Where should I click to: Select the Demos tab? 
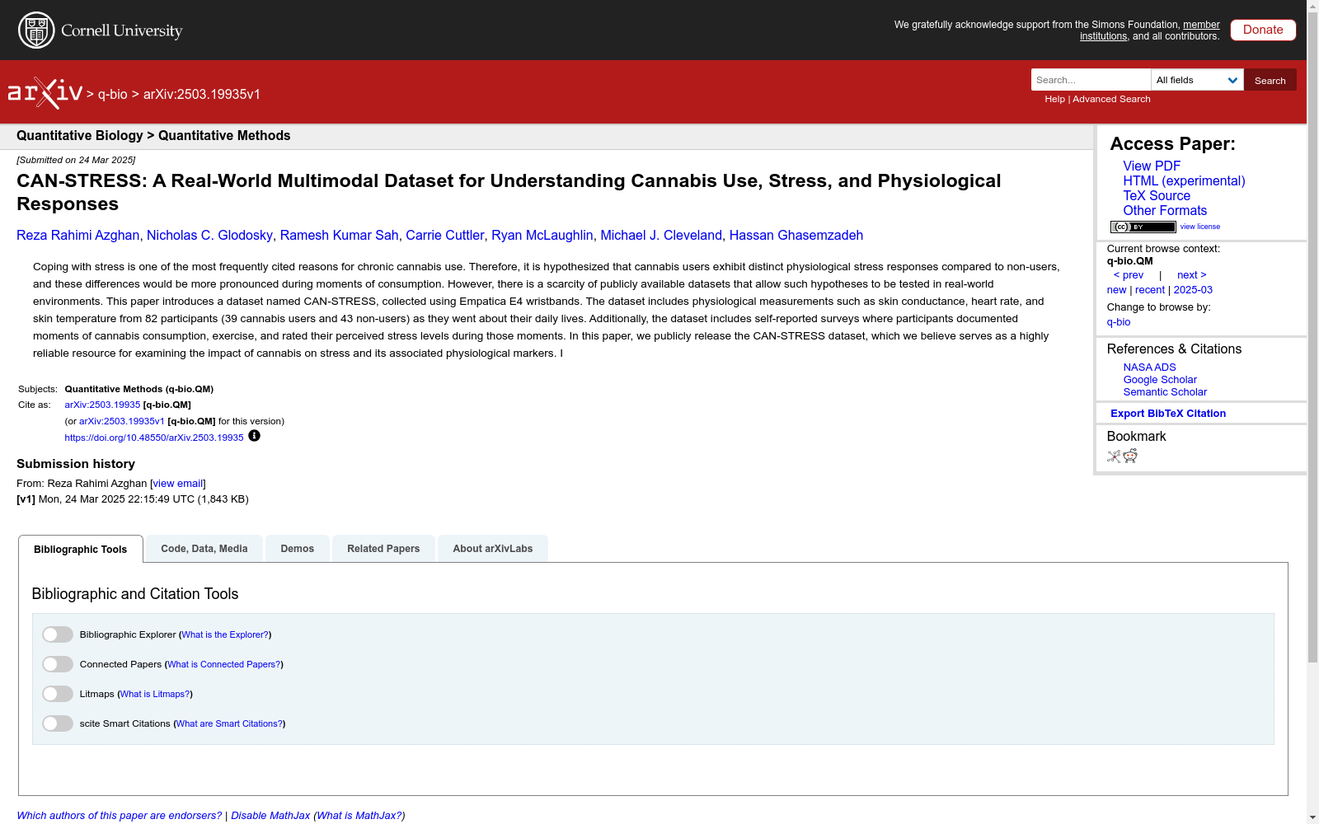tap(298, 549)
